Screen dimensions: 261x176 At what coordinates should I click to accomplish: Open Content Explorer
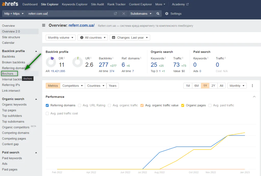[x=140, y=4]
